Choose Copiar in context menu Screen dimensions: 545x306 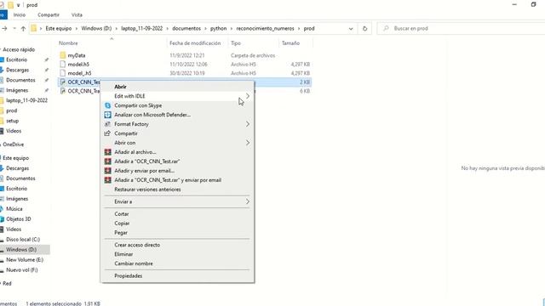point(122,224)
